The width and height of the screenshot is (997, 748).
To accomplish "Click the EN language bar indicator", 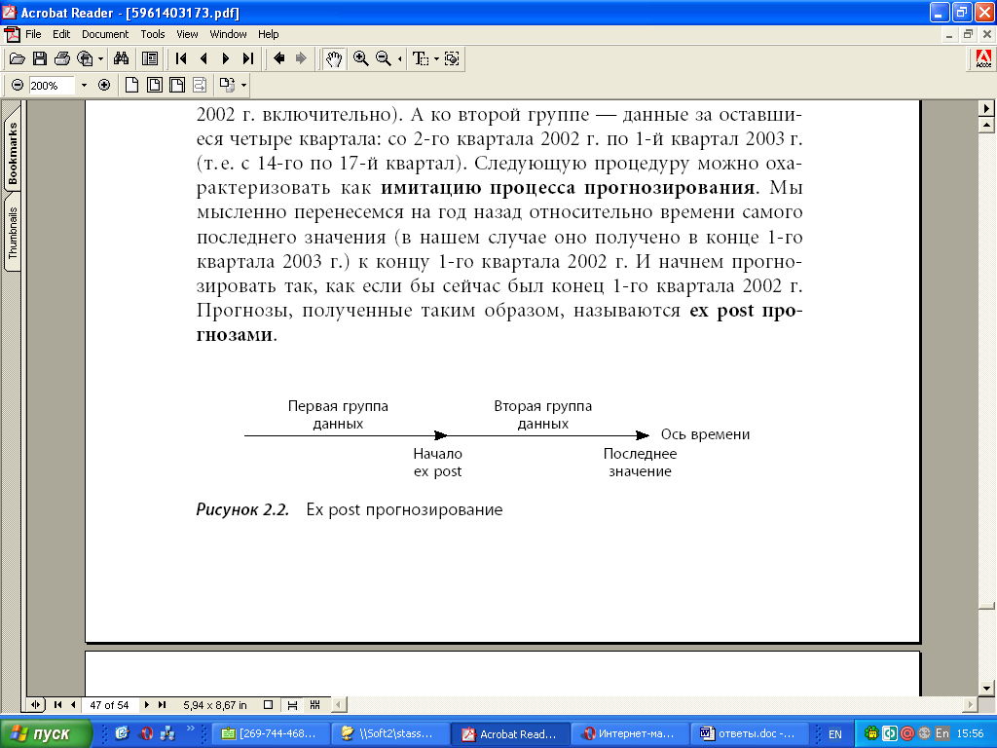I will point(834,734).
